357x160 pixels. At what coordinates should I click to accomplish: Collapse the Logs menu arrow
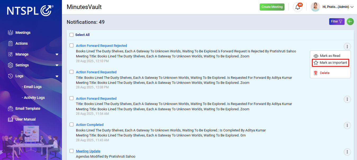pos(57,76)
